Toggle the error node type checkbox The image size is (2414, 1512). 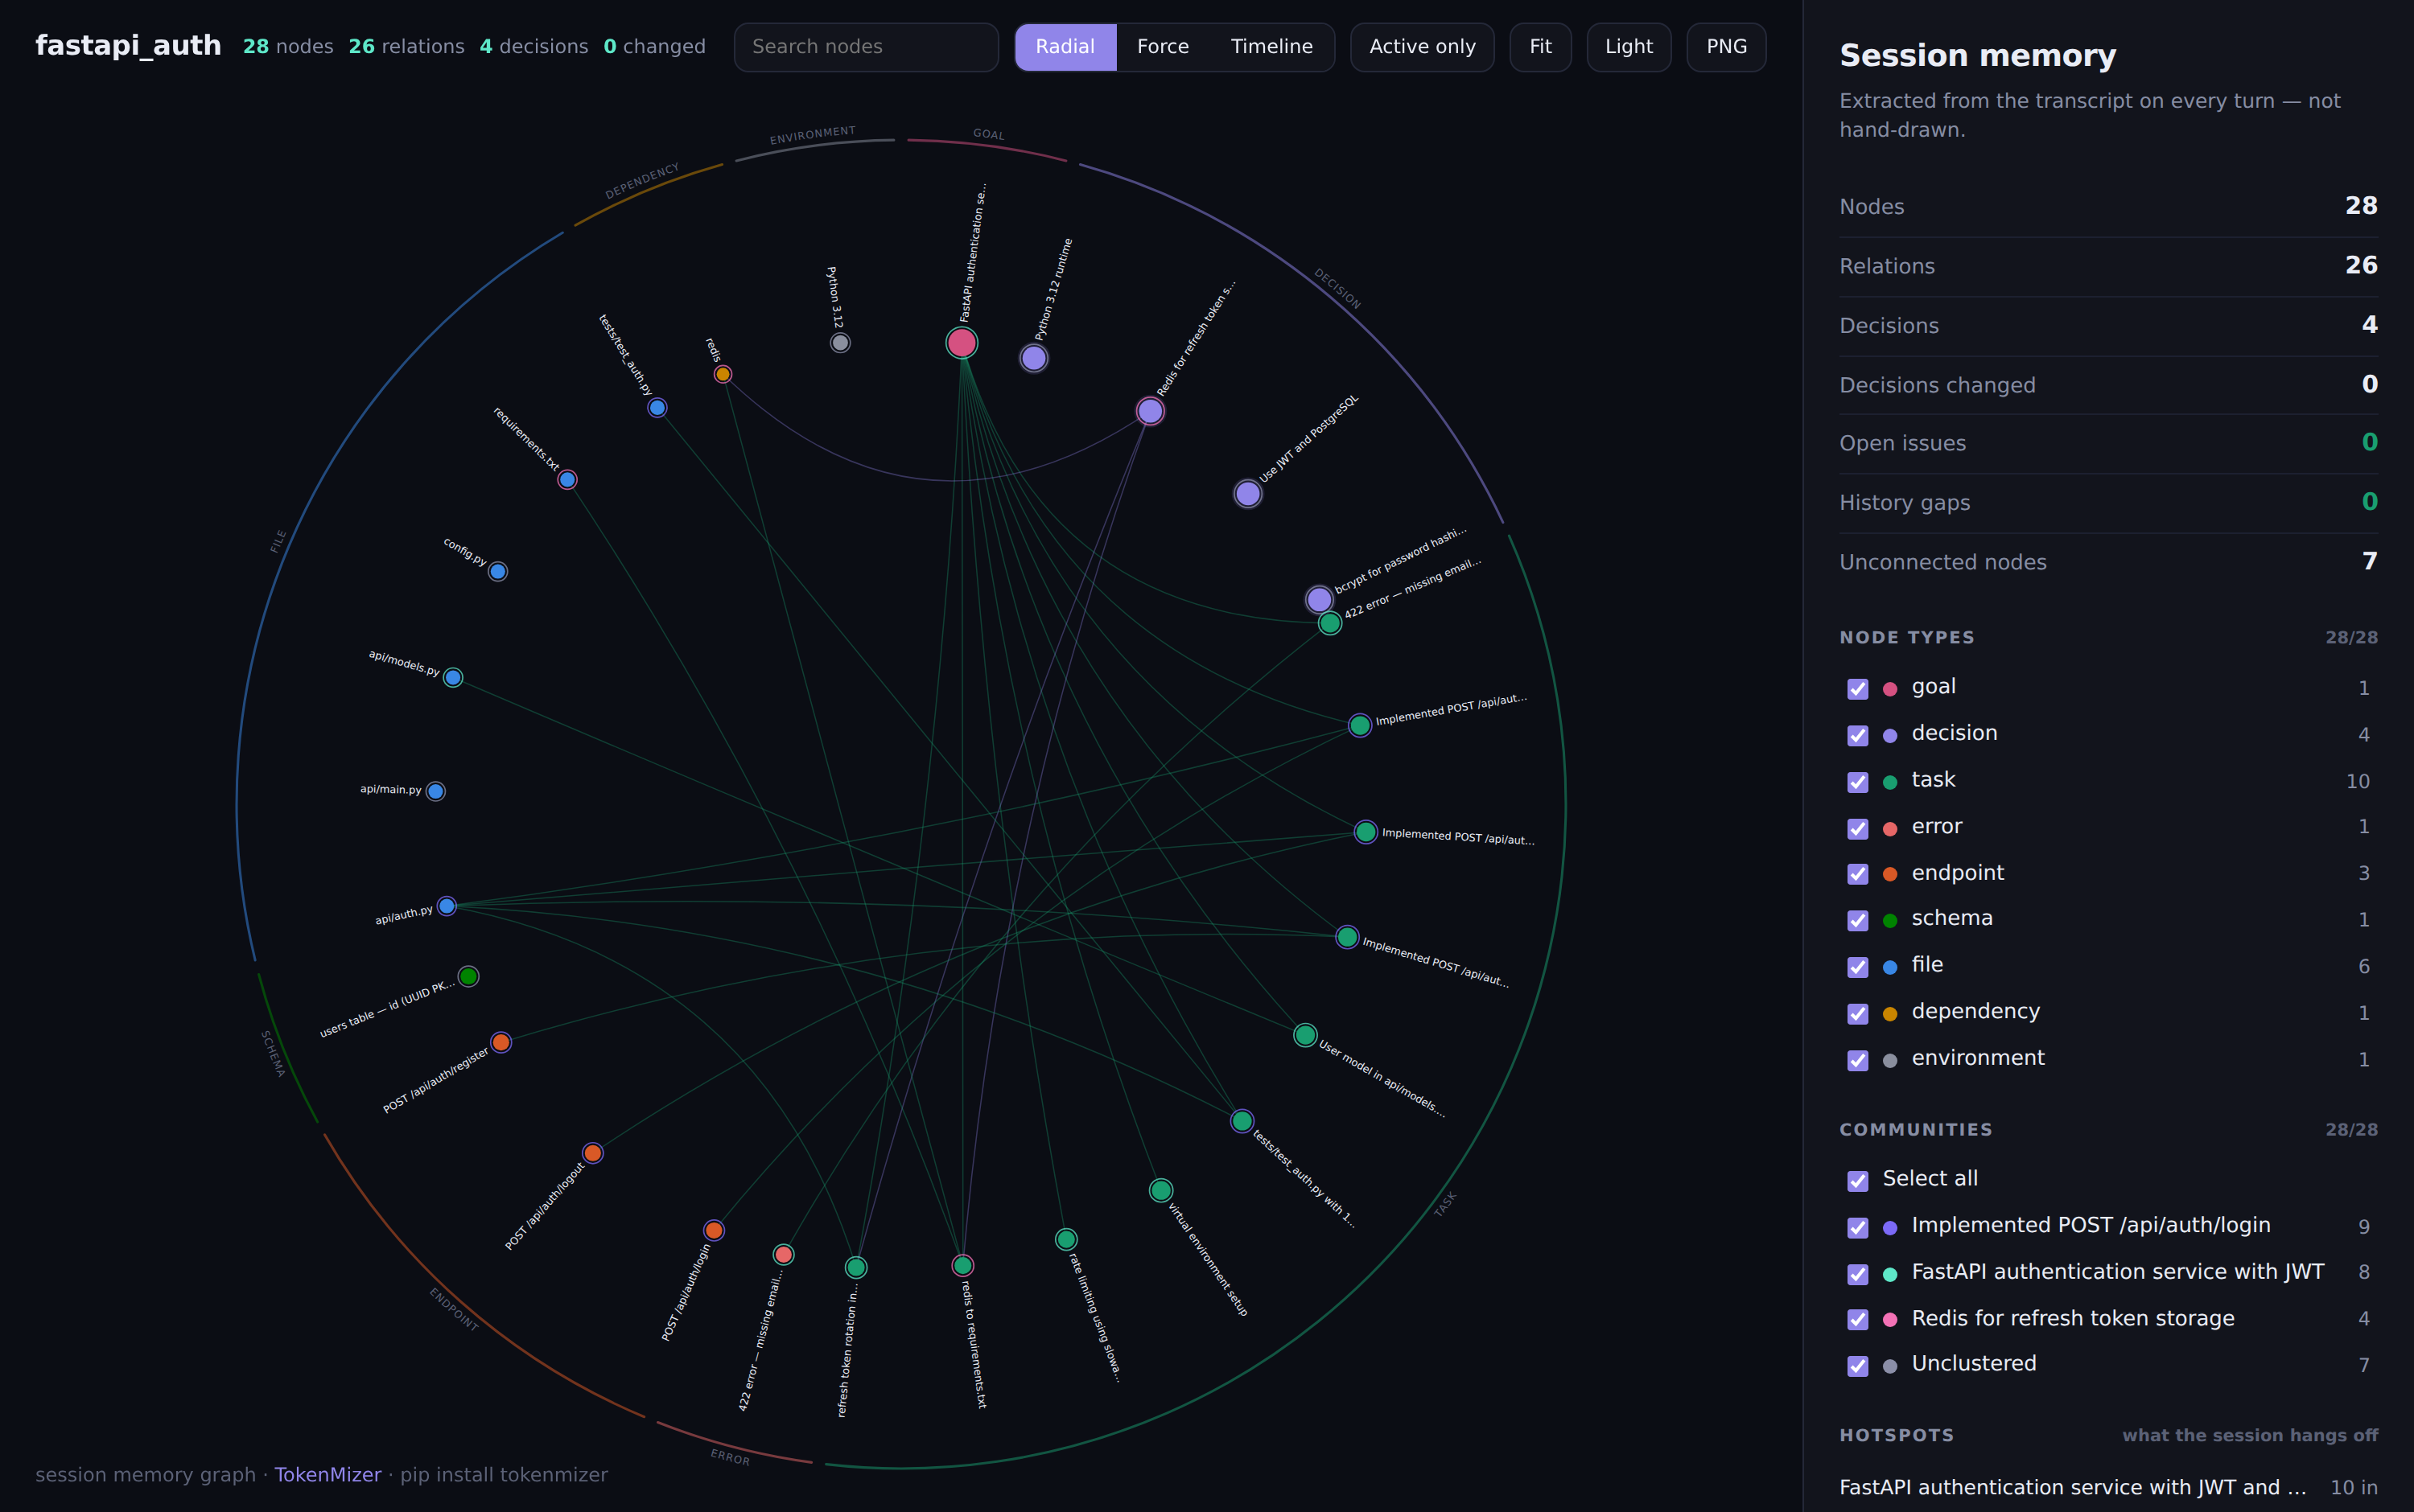pos(1858,828)
